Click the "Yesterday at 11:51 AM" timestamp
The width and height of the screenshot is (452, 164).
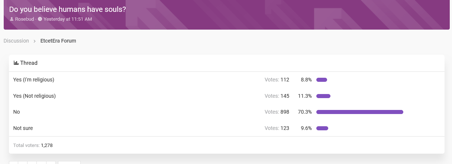[68, 19]
